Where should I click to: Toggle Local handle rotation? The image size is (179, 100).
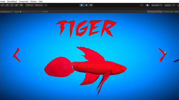tap(39, 5)
